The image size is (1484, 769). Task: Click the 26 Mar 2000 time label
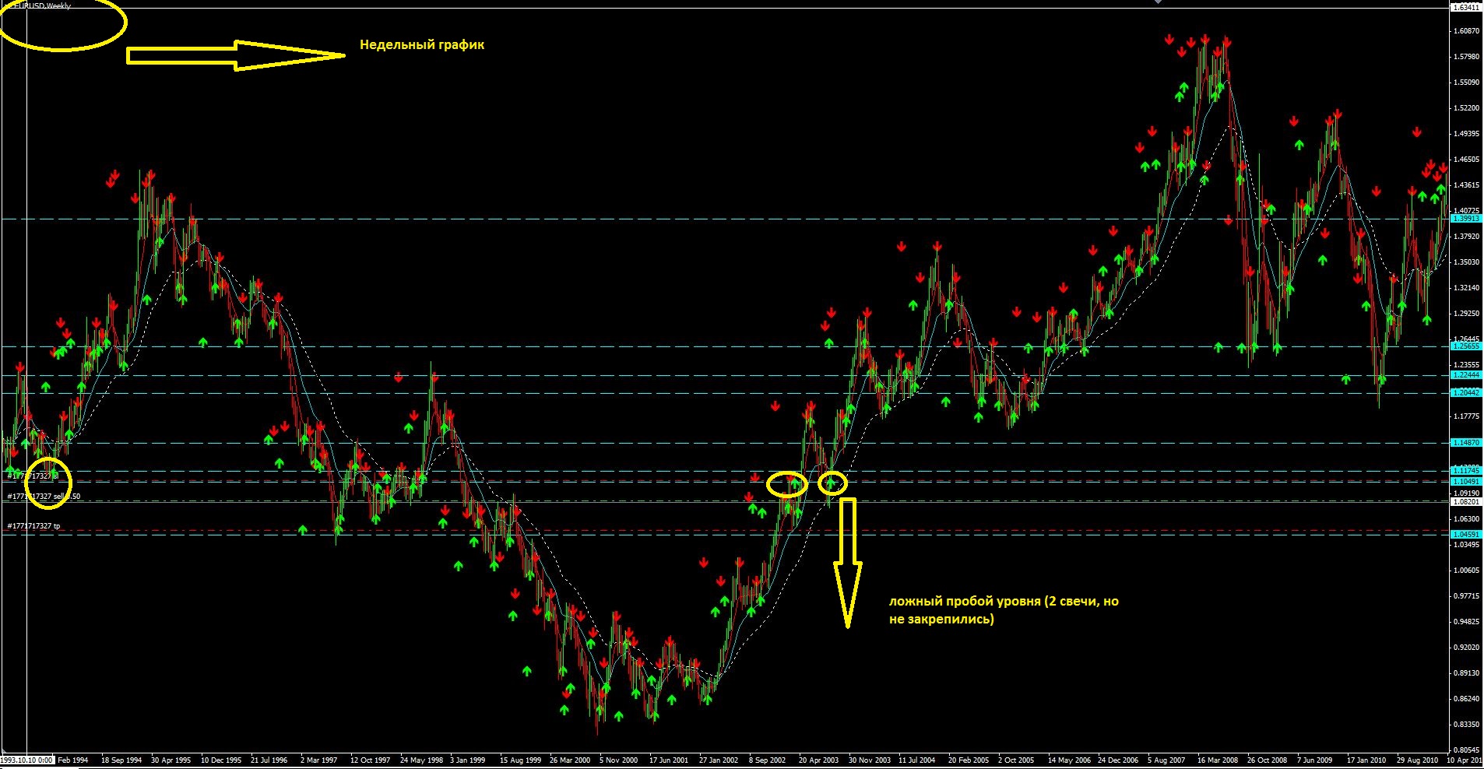(570, 760)
